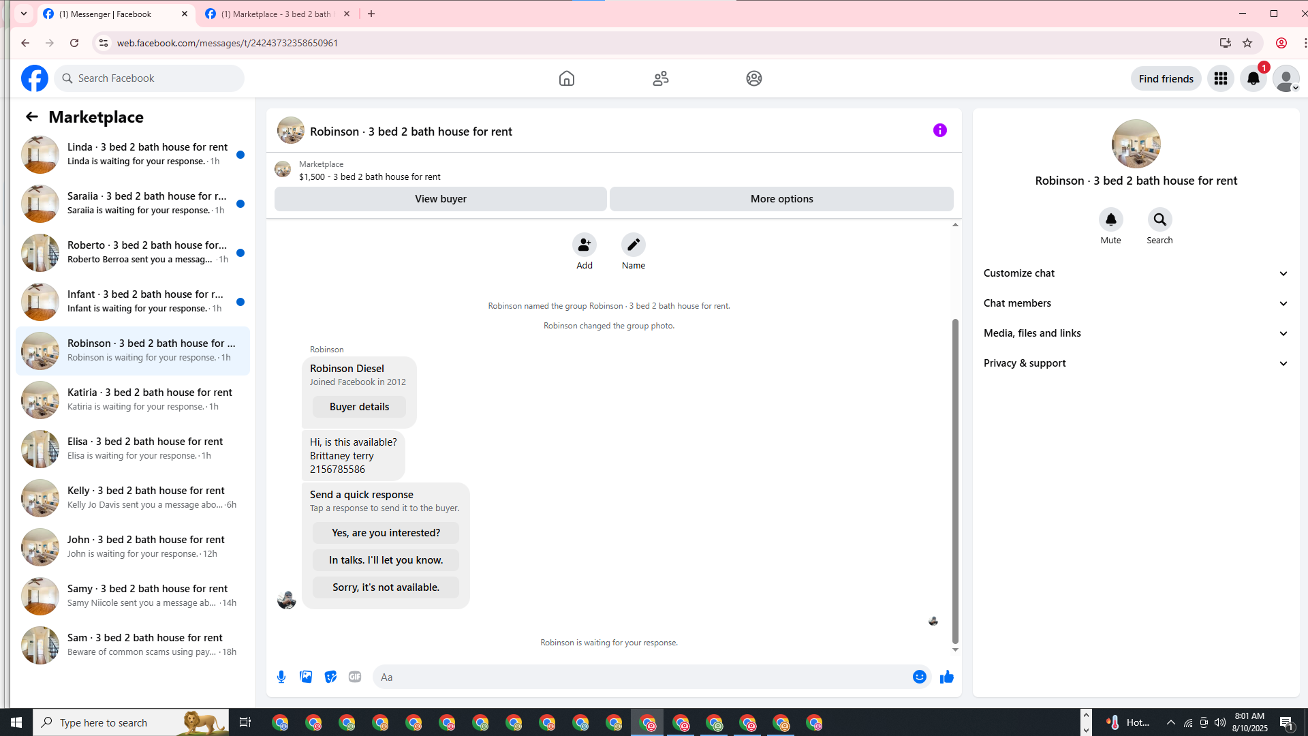Viewport: 1308px width, 736px height.
Task: Click the attach photo icon
Action: (306, 677)
